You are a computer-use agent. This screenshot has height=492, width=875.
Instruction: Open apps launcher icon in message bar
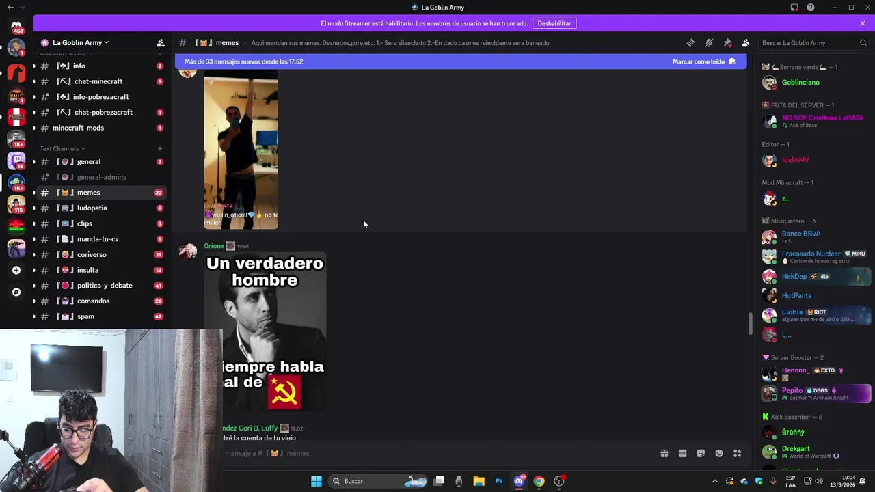coord(738,453)
